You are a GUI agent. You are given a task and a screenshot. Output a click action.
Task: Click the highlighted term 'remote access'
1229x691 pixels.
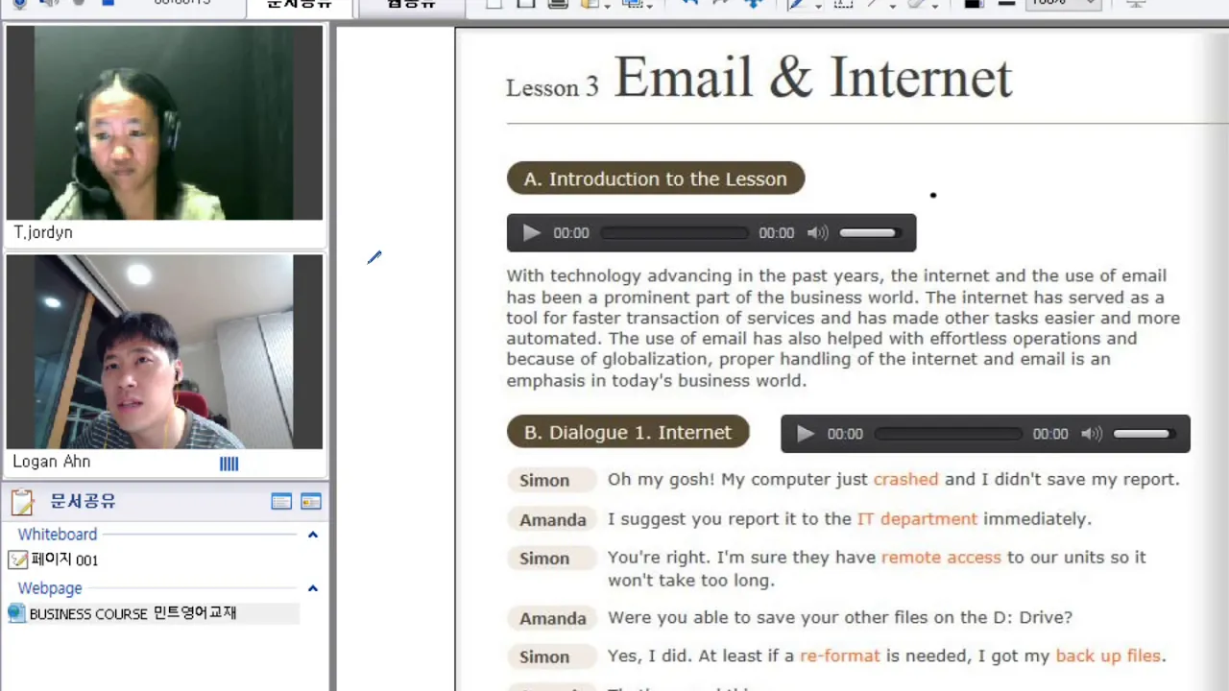tap(941, 558)
